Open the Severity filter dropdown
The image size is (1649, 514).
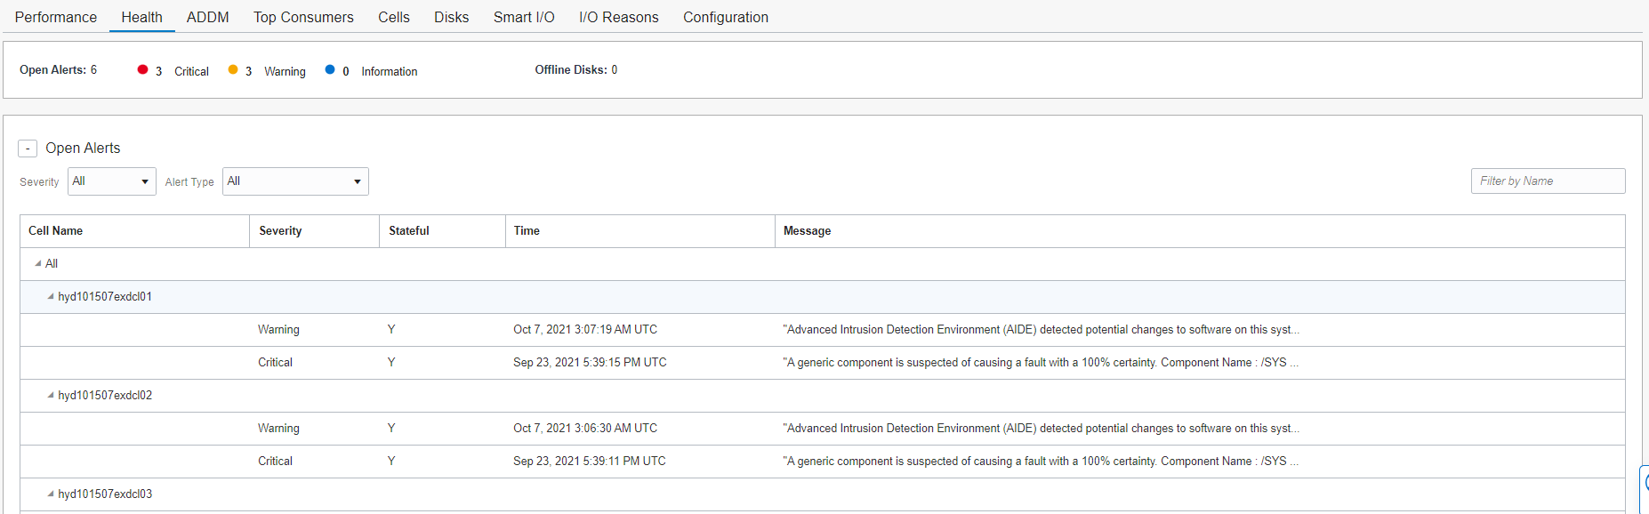[x=112, y=181]
